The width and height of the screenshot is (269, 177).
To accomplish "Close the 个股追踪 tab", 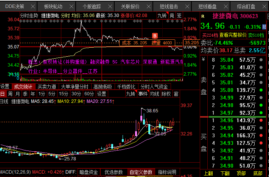I will [110, 7].
